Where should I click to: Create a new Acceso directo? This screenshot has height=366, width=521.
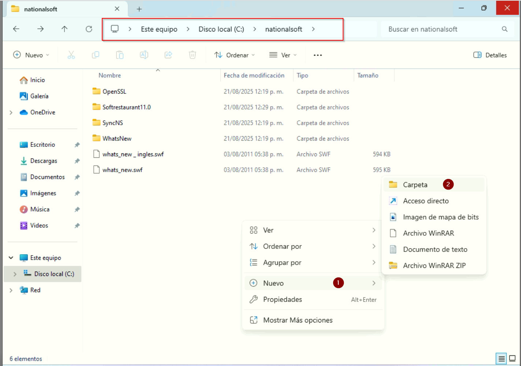pos(434,201)
